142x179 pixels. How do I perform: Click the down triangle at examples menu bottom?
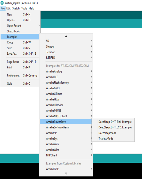tap(66, 174)
